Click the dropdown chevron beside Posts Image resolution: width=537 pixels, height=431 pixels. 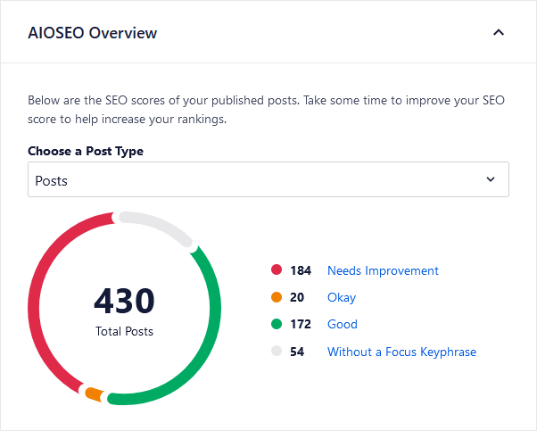coord(490,179)
